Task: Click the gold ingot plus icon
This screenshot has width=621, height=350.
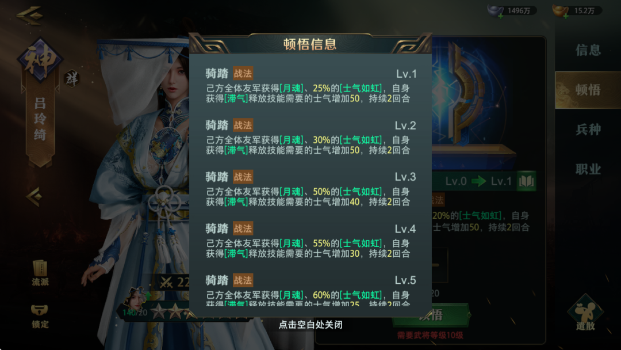Action: click(x=566, y=16)
